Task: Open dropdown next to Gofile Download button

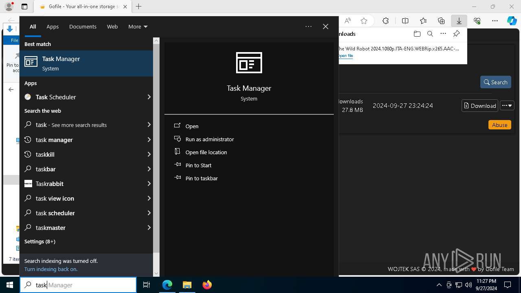Action: click(507, 105)
